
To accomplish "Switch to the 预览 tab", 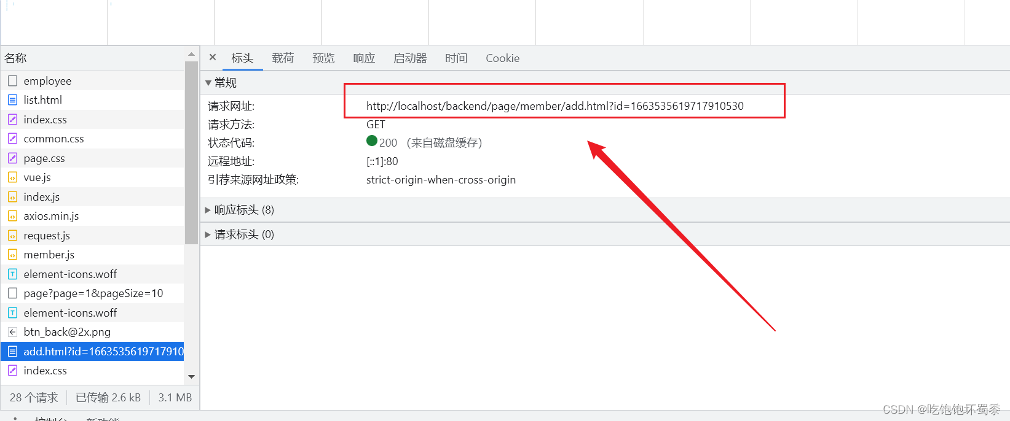I will point(323,58).
